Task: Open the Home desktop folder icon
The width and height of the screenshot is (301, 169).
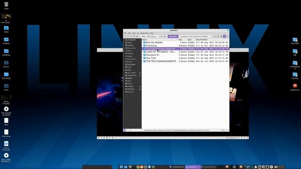Action: point(6,29)
